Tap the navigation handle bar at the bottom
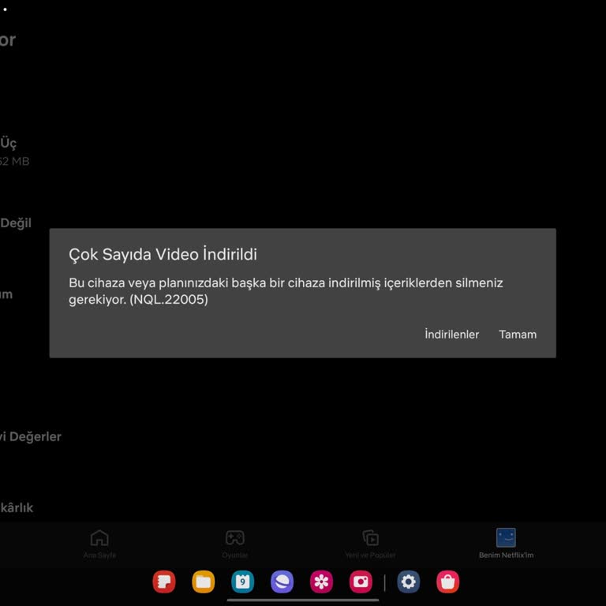Screen dimensions: 606x606 [303, 600]
